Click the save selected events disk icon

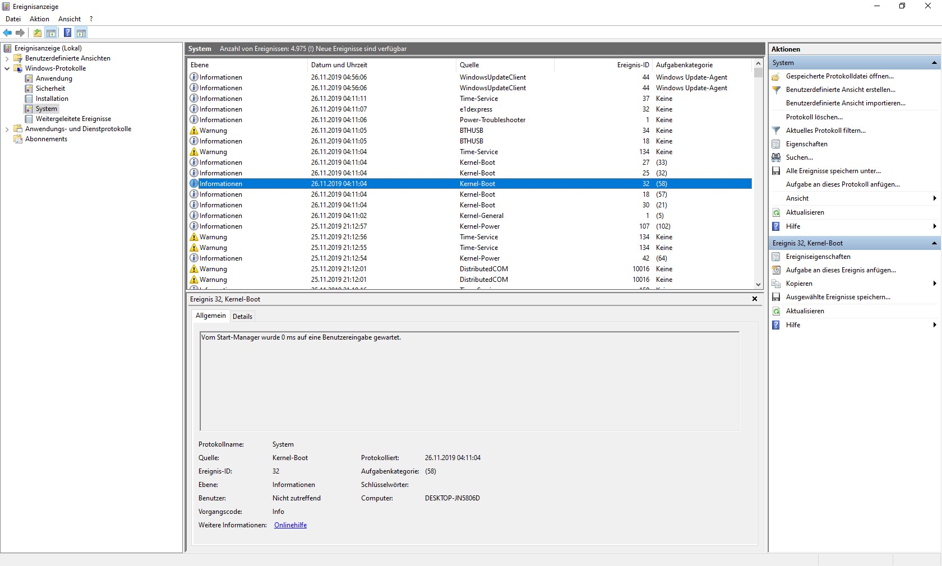coord(776,297)
